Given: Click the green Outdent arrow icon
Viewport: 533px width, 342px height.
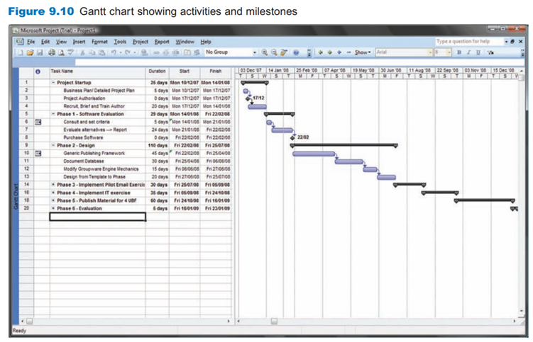Looking at the screenshot, I should click(320, 52).
